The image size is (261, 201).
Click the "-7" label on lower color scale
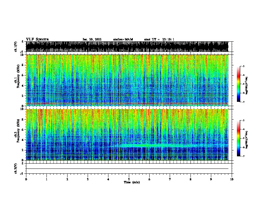pyautogui.click(x=243, y=156)
